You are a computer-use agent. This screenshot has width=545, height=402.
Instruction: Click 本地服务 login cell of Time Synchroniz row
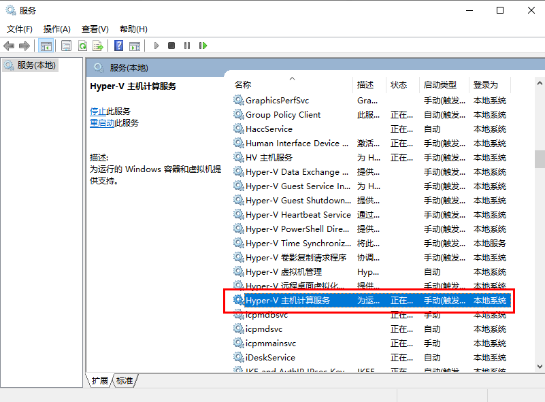coord(489,244)
